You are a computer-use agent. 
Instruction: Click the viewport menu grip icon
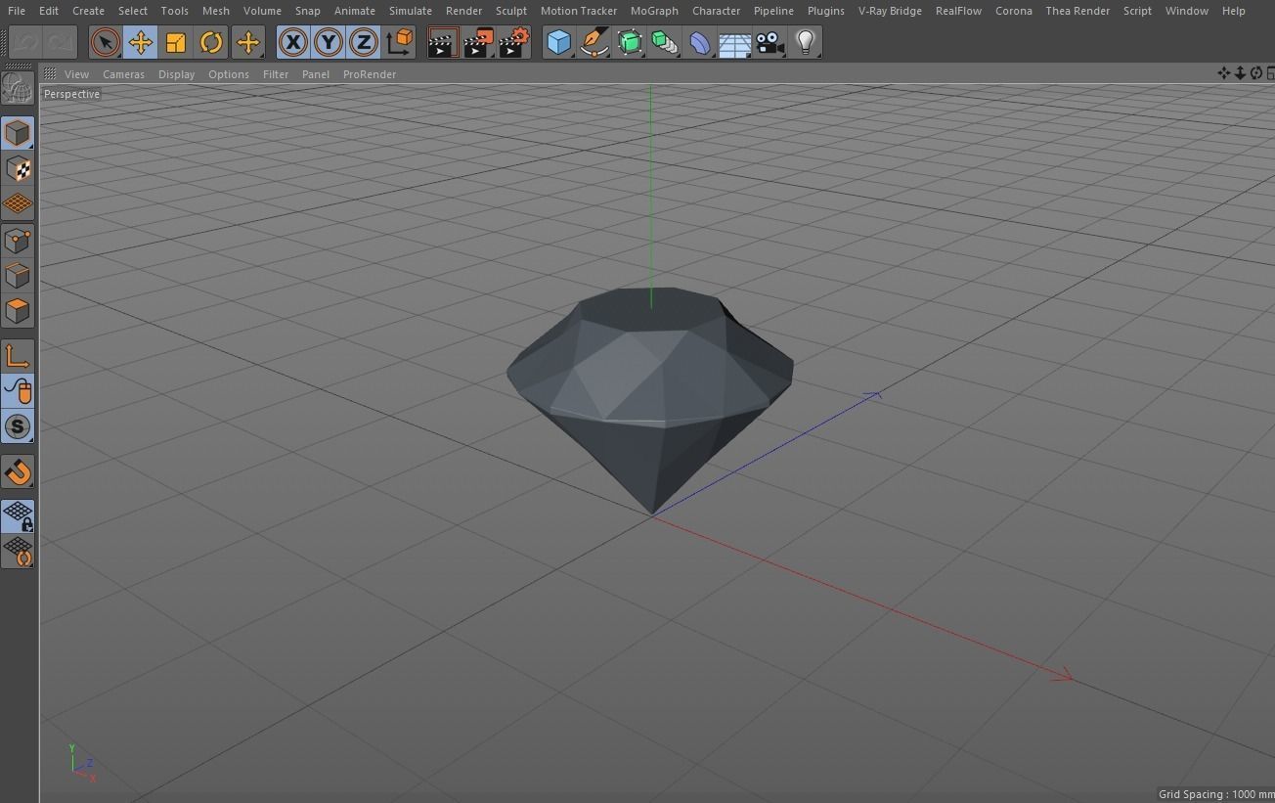pos(50,73)
